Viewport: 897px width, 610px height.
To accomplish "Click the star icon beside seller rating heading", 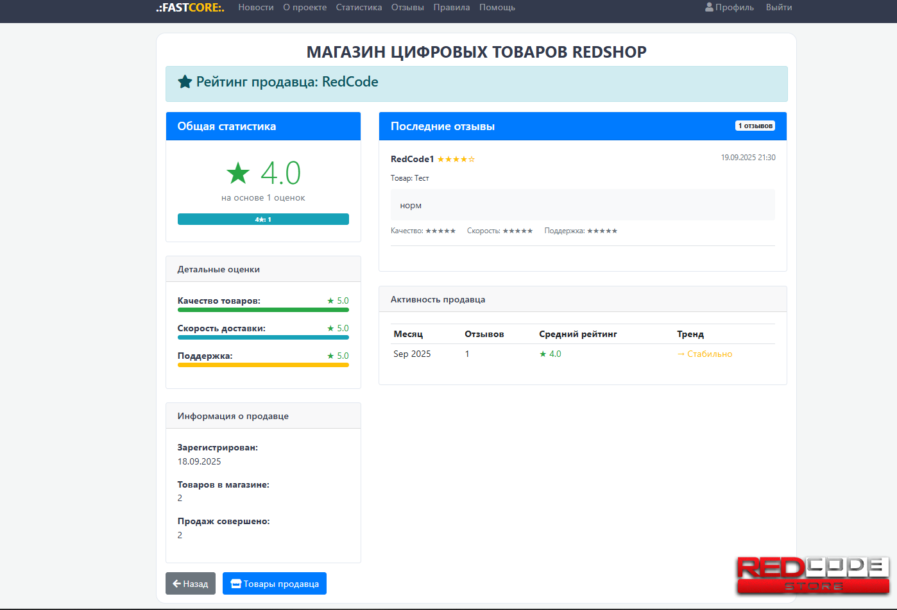I will point(185,82).
